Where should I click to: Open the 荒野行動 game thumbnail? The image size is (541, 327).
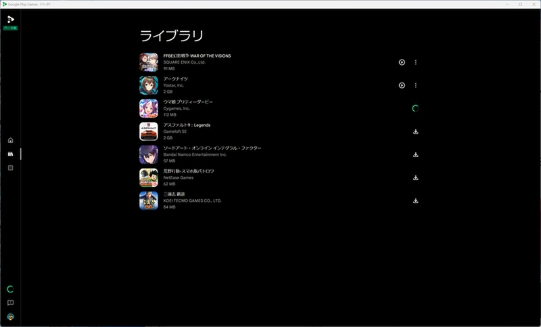(149, 177)
